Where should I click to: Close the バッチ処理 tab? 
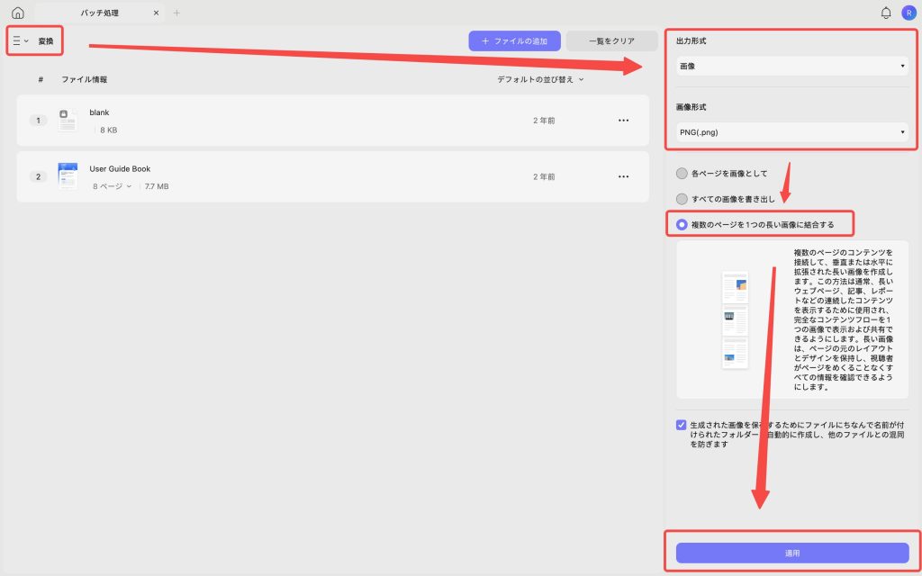[x=156, y=13]
